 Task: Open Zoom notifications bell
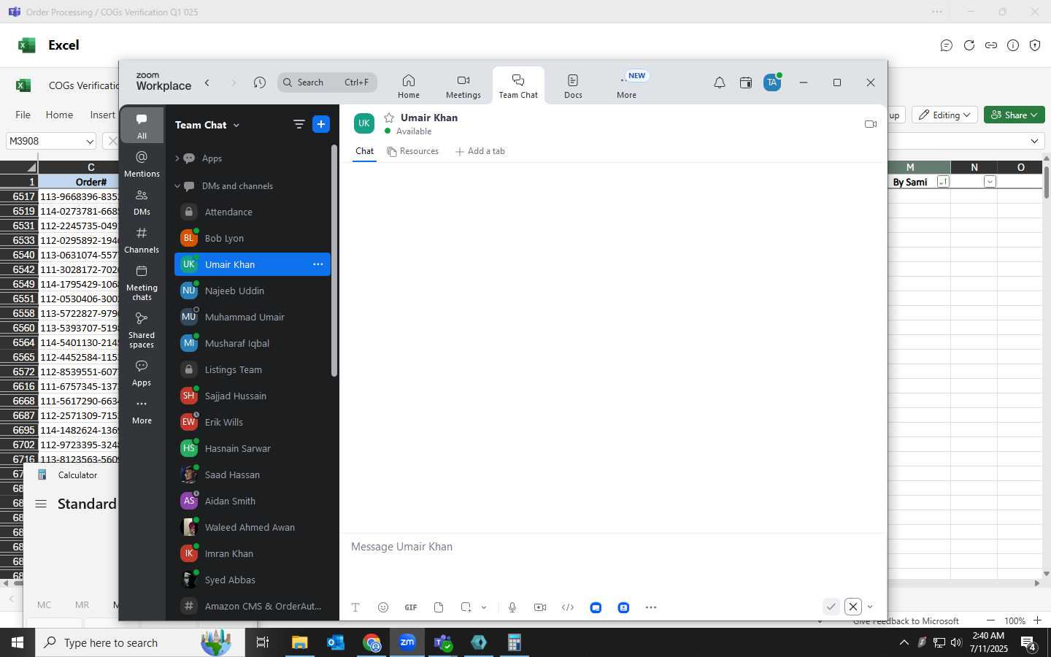click(x=720, y=82)
